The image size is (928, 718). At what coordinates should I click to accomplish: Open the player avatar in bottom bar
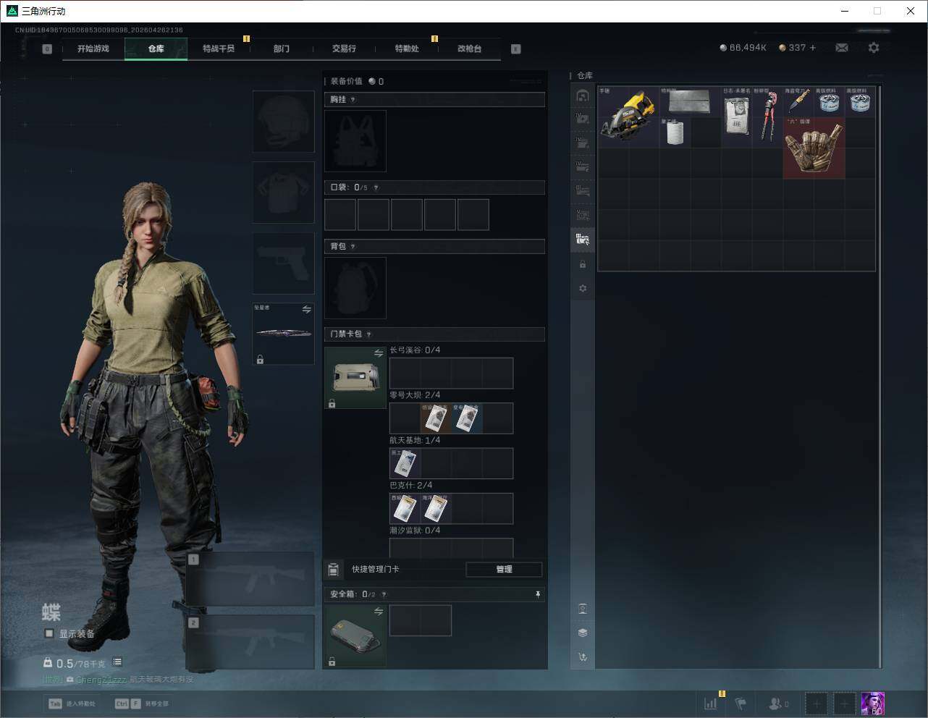(873, 704)
